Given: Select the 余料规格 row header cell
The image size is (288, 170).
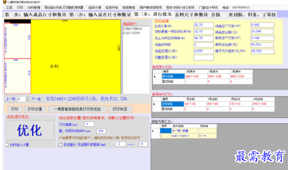Looking at the screenshot, I should [x=172, y=104].
